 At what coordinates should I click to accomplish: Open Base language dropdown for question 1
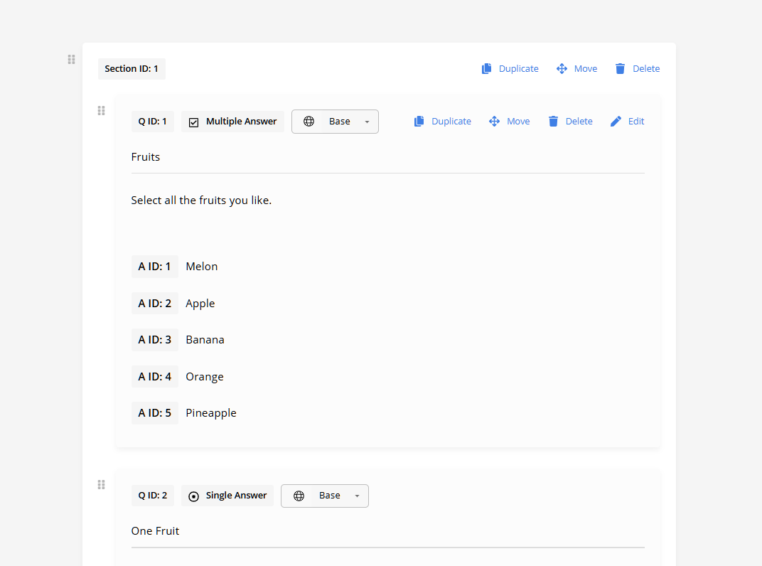click(x=335, y=122)
